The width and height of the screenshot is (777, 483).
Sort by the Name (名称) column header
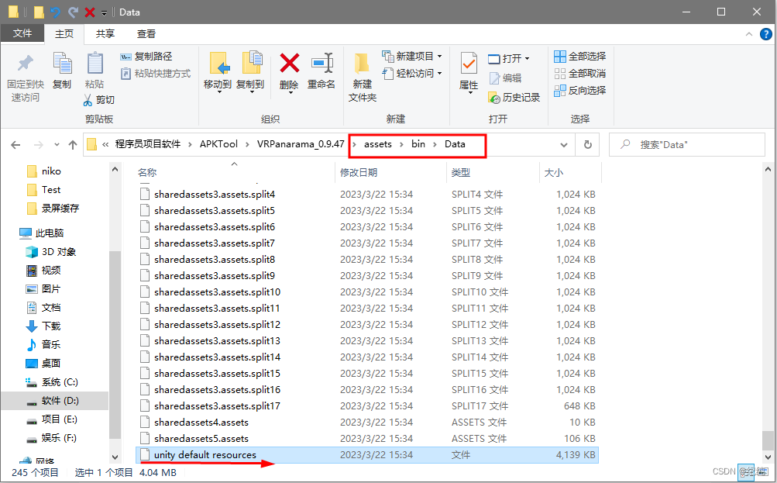[x=146, y=173]
